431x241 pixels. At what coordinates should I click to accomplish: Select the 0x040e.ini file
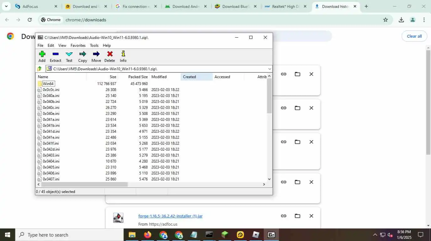[51, 113]
